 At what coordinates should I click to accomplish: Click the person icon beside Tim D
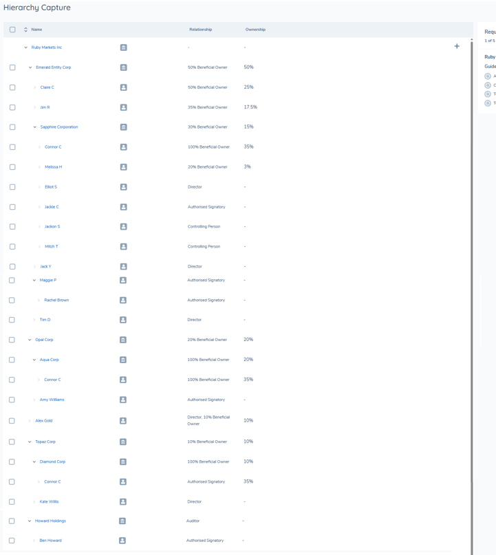123,320
